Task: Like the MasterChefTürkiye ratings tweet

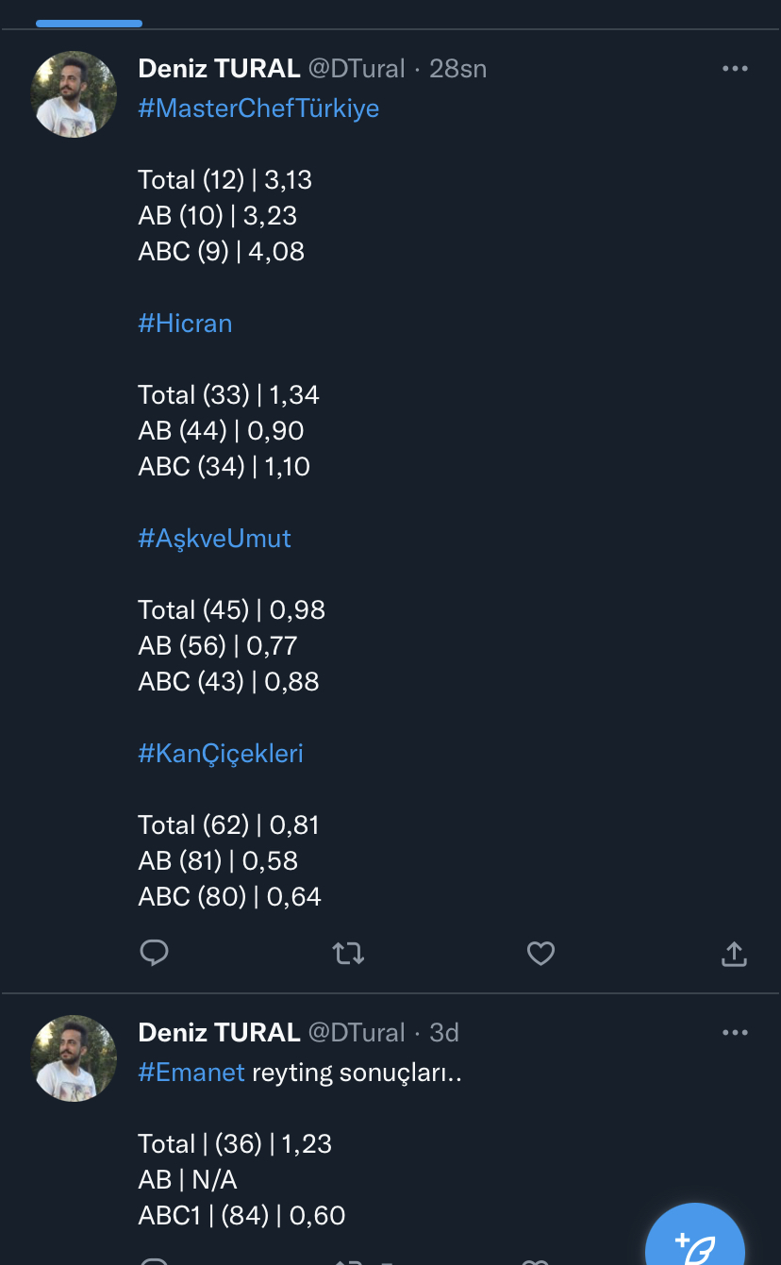Action: click(x=540, y=954)
